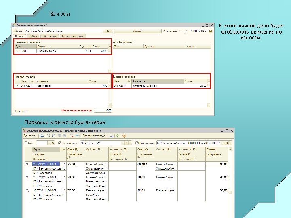Click the disable-filter red icon
291x218 pixels.
(x=72, y=136)
